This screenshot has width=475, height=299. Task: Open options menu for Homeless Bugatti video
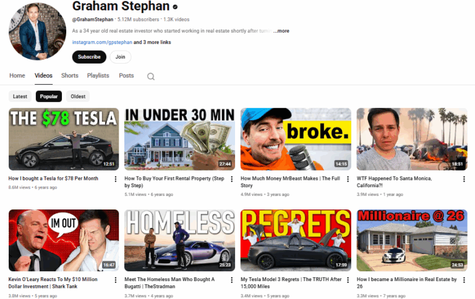pos(231,280)
